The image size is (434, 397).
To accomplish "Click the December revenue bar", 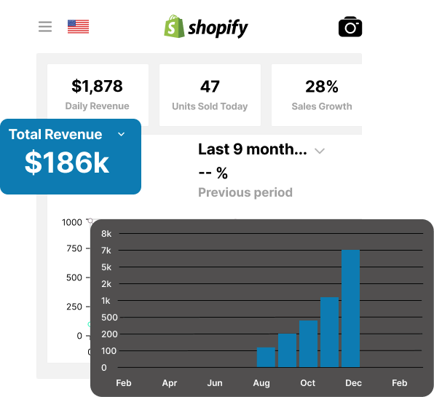I will click(351, 308).
